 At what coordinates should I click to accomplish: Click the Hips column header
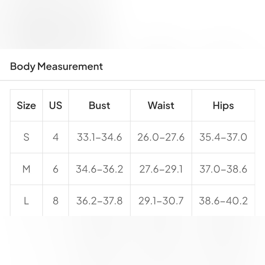tap(223, 106)
